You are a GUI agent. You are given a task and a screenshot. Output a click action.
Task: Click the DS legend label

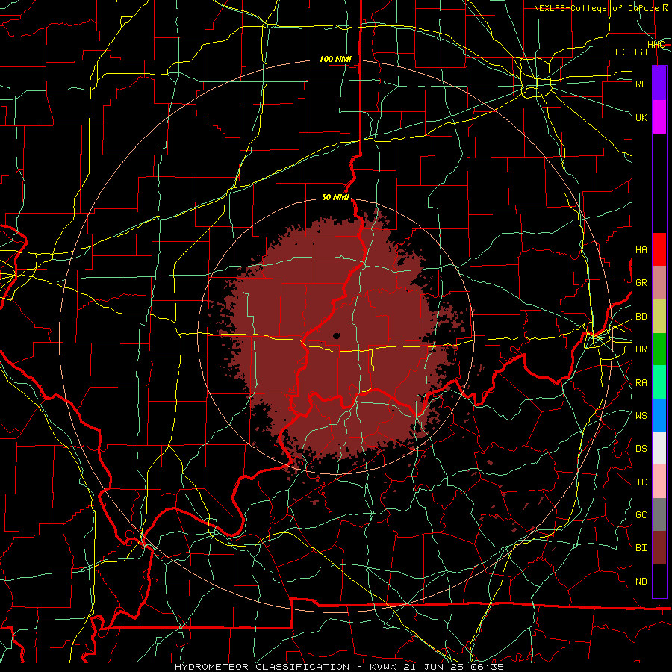[641, 449]
